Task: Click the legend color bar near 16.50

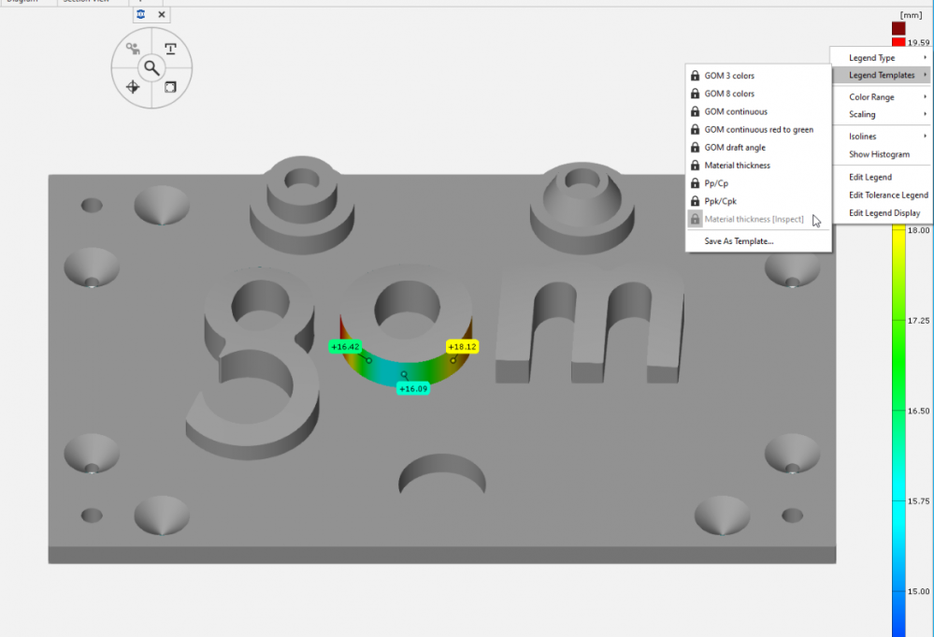Action: pyautogui.click(x=898, y=411)
